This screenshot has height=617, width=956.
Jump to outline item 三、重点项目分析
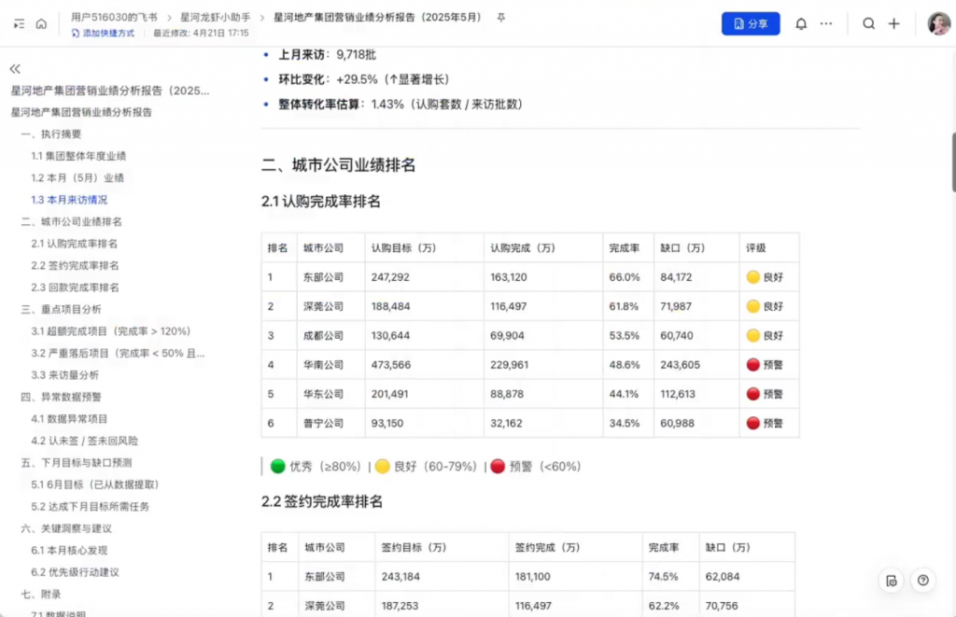[x=61, y=310]
